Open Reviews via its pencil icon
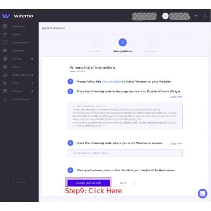 (x=5, y=35)
